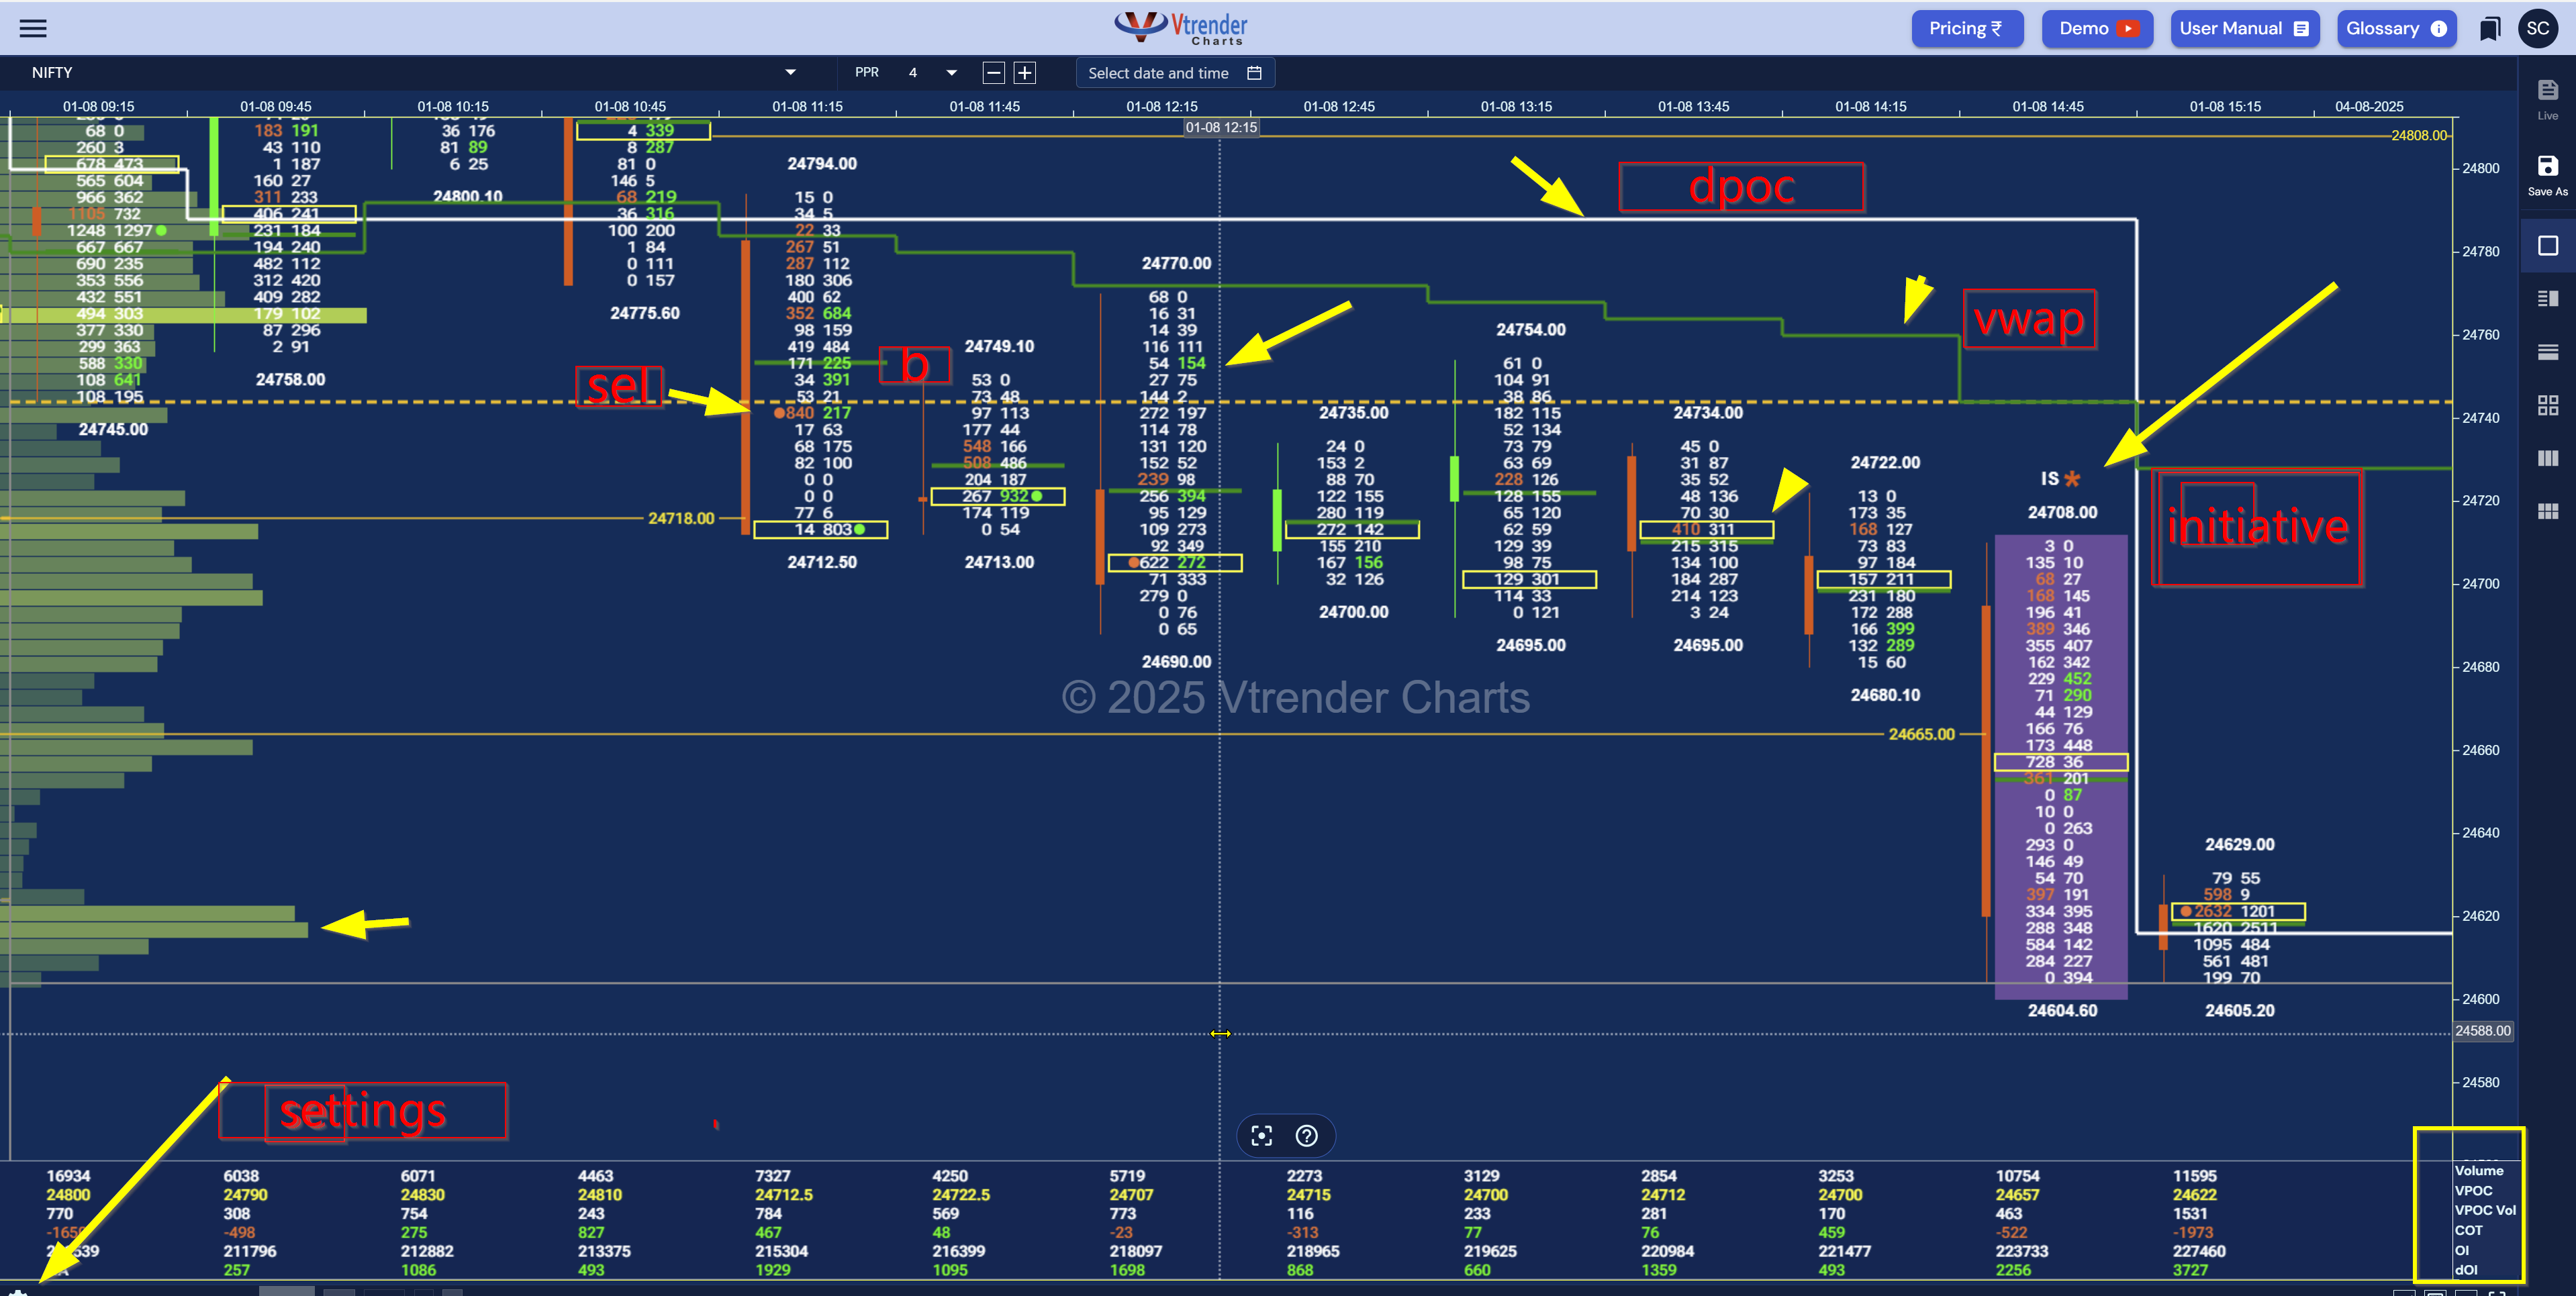Increase PPR with the plus button

(x=1024, y=72)
